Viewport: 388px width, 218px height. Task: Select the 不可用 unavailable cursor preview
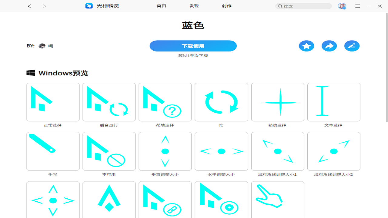pyautogui.click(x=109, y=151)
